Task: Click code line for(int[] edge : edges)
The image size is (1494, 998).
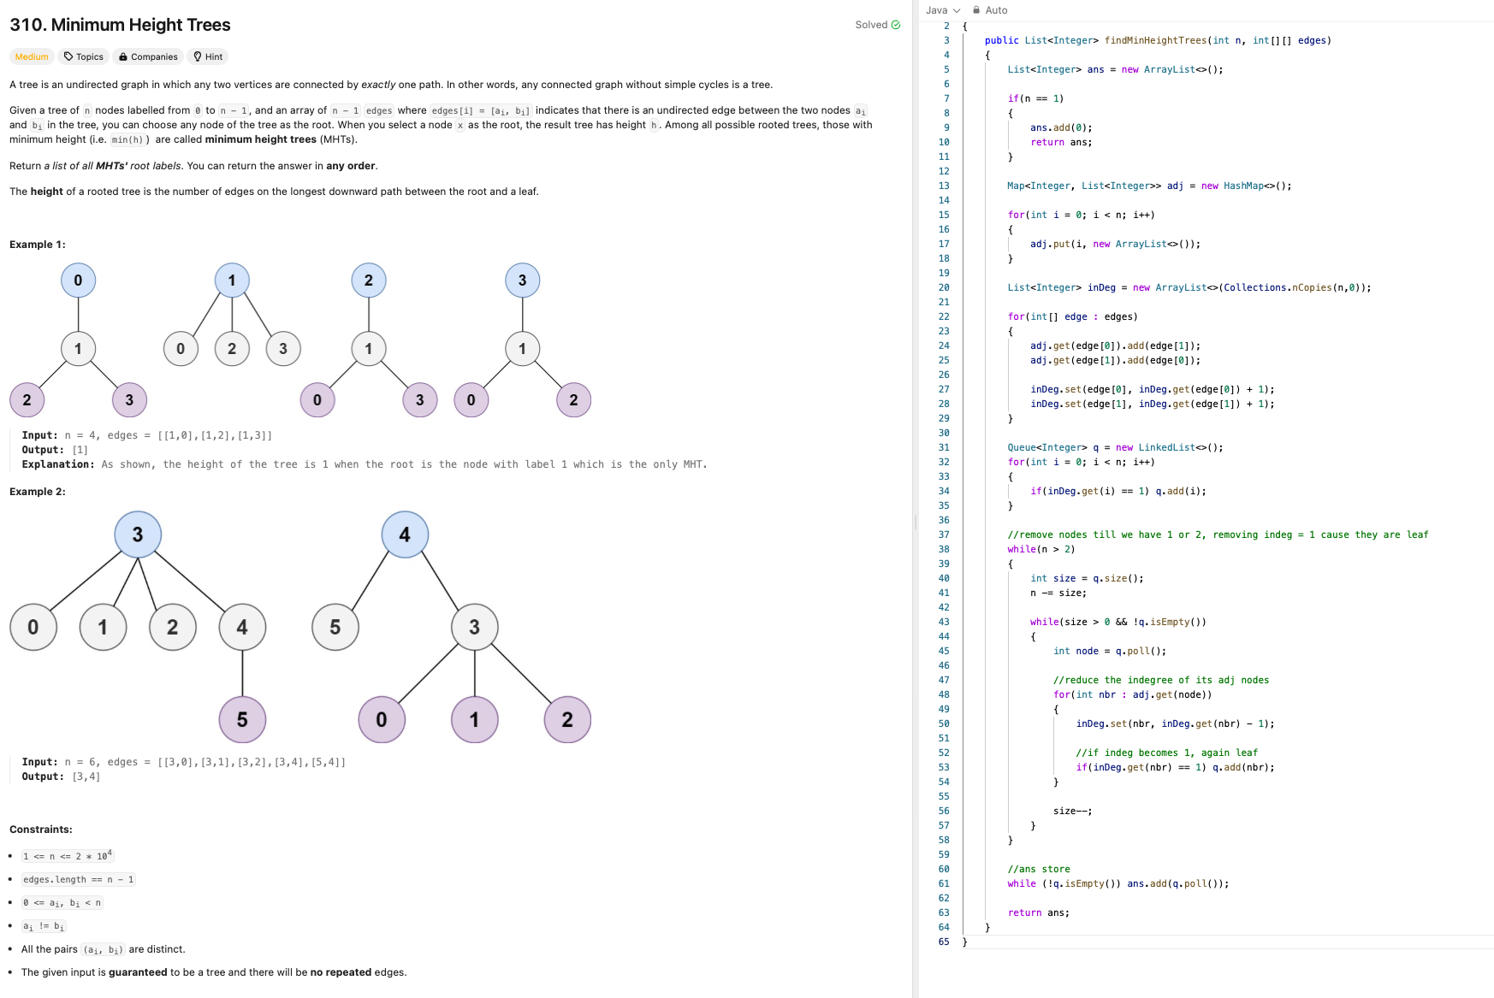Action: [x=1072, y=316]
